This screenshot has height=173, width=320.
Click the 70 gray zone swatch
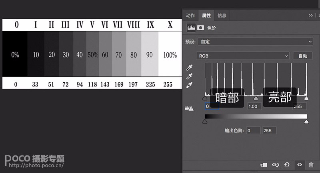[x=119, y=54]
